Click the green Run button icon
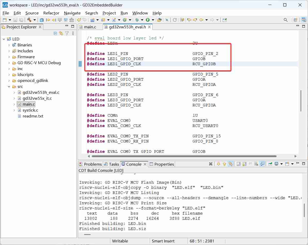The width and height of the screenshot is (308, 245). click(148, 20)
